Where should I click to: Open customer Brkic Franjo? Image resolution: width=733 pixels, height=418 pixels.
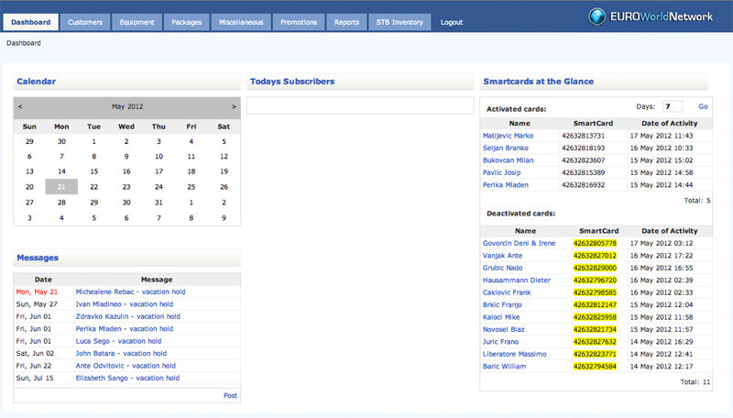[502, 305]
